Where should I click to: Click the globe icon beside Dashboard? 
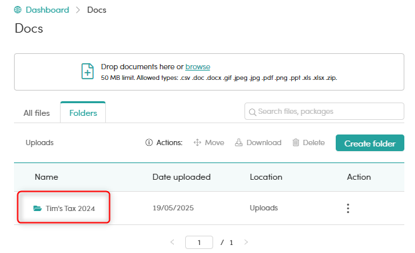[x=18, y=10]
